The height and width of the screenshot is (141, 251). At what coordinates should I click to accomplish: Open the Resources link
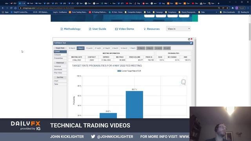click(x=152, y=29)
